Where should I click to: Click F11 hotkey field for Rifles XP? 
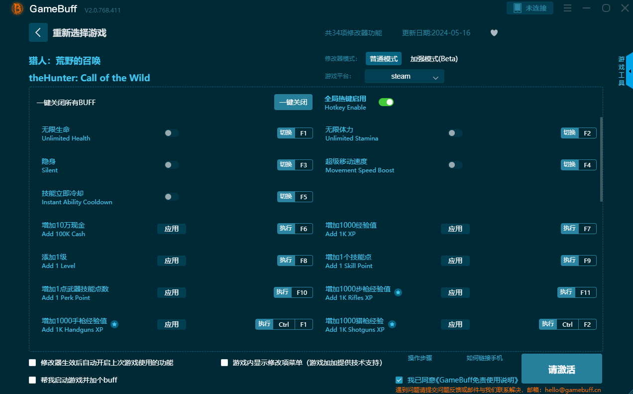[x=585, y=292]
